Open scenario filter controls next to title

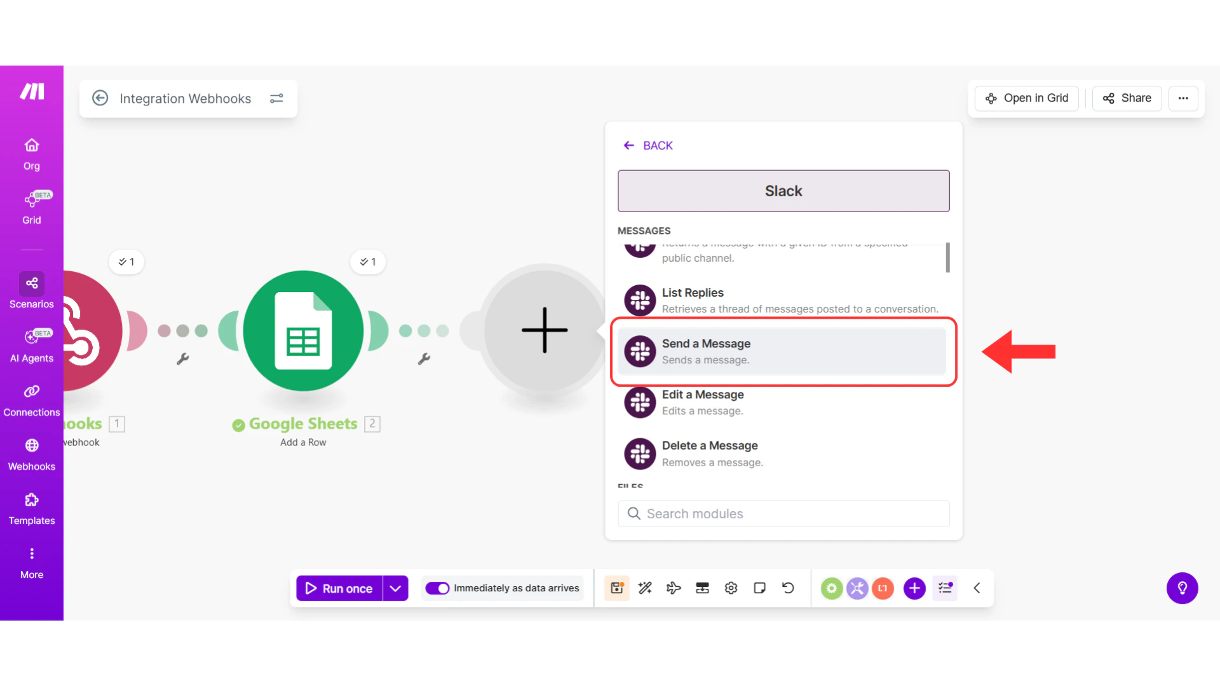pyautogui.click(x=276, y=98)
